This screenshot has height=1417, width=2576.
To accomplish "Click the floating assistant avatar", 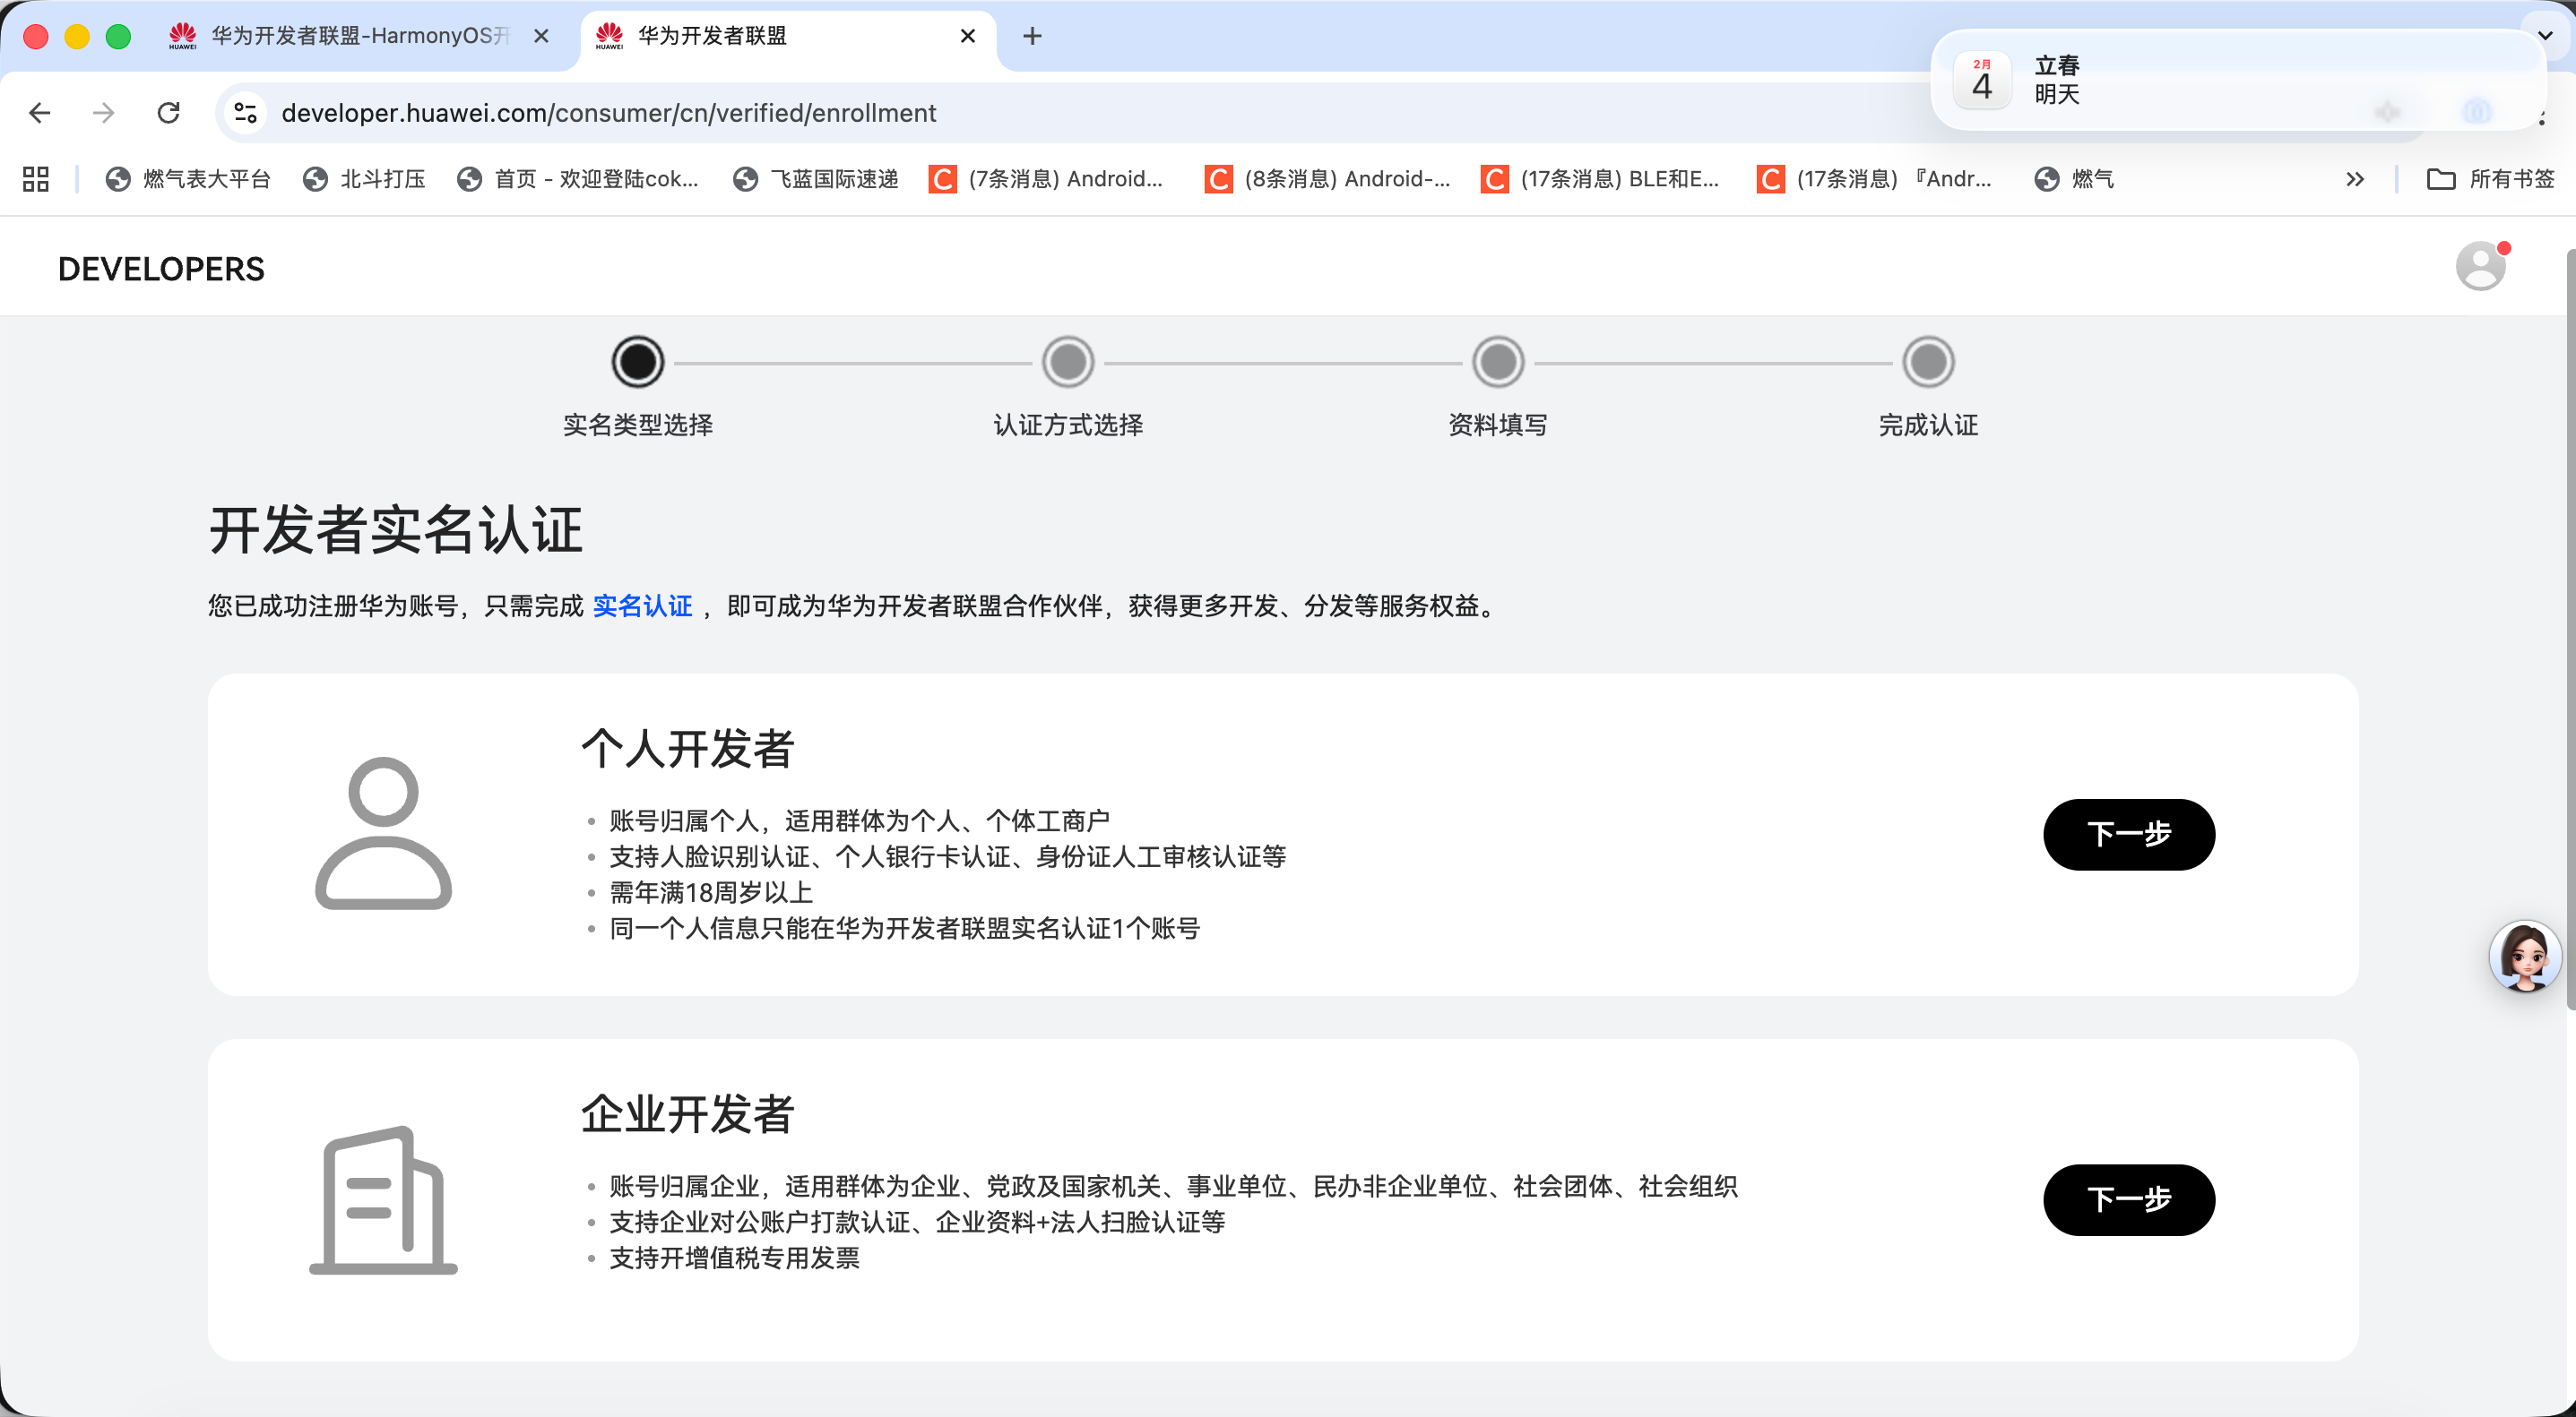I will click(x=2526, y=957).
